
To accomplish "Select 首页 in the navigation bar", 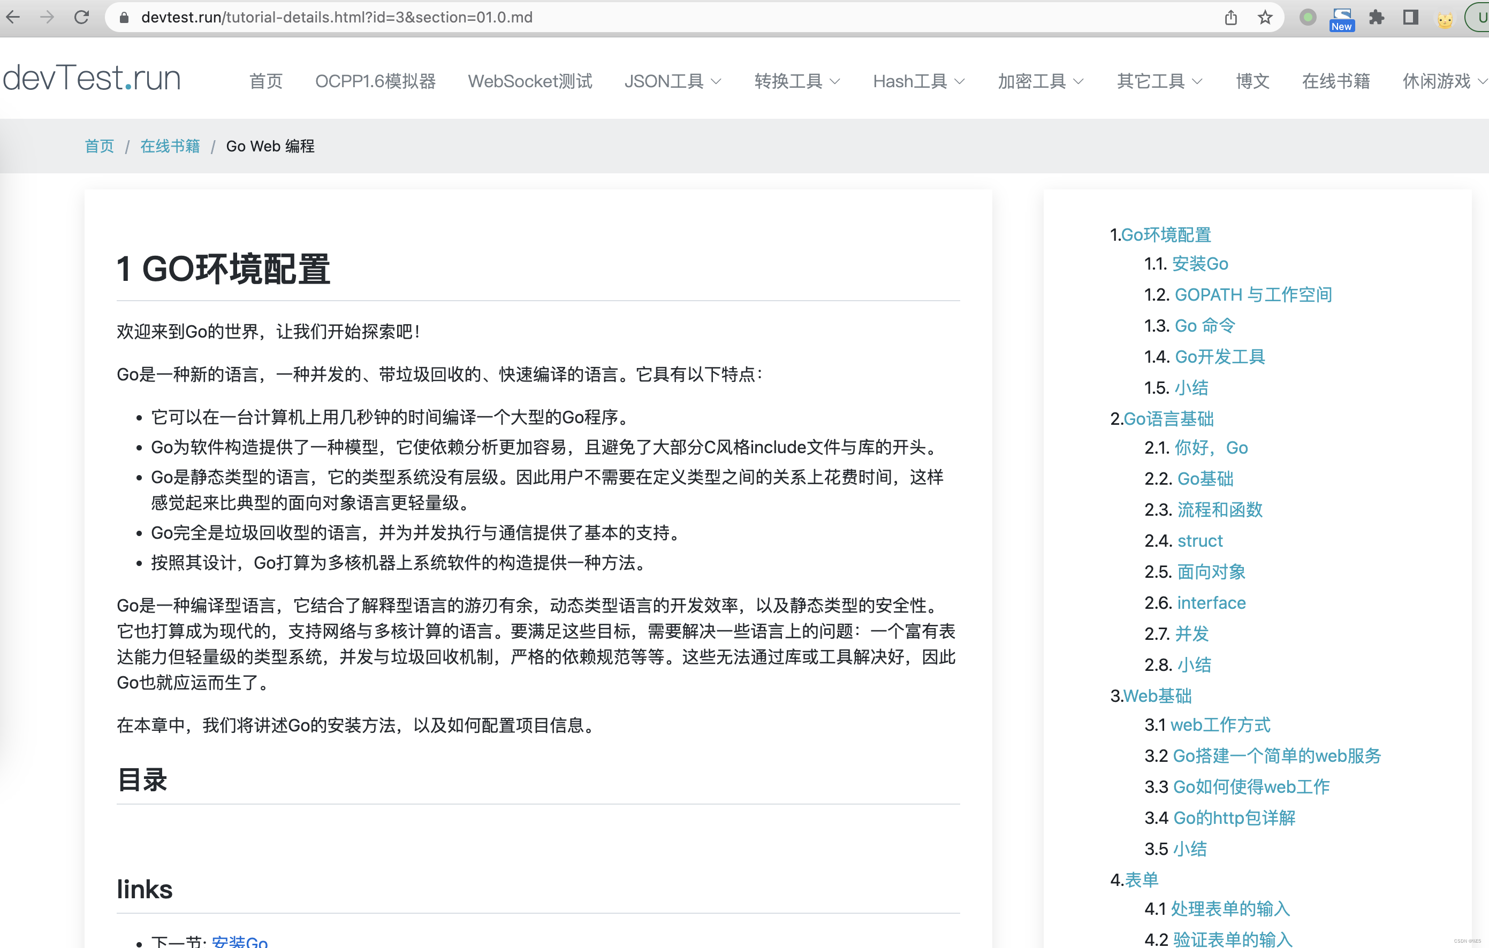I will point(265,81).
